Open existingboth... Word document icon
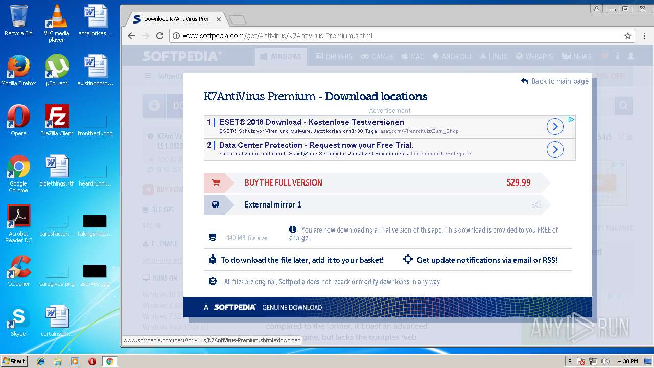 tap(95, 71)
